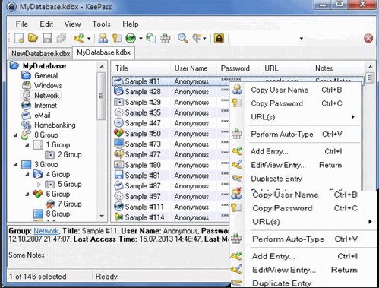The image size is (379, 288).
Task: Click the entry list scrollbar up arrow
Action: click(x=370, y=67)
